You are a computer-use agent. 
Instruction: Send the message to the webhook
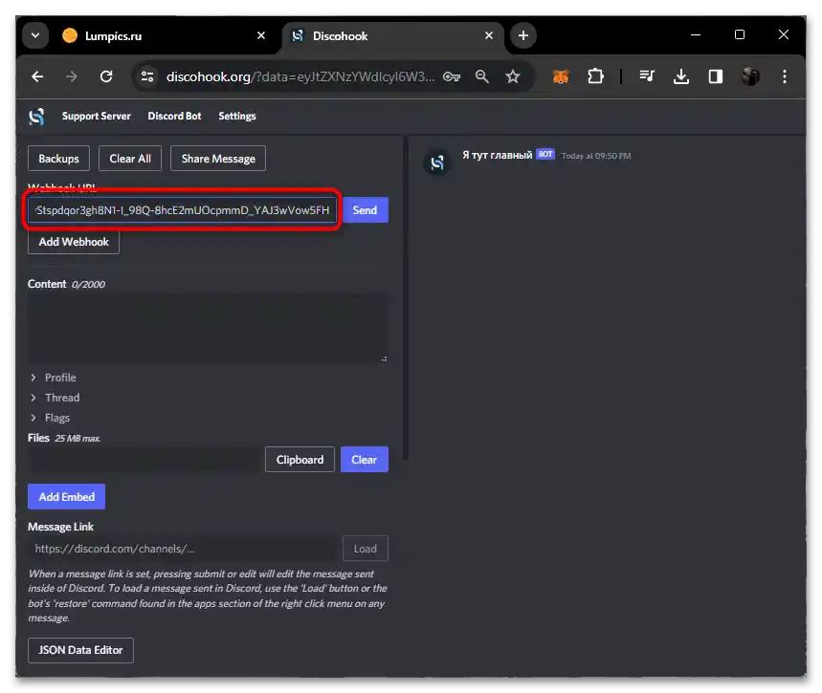(x=365, y=210)
